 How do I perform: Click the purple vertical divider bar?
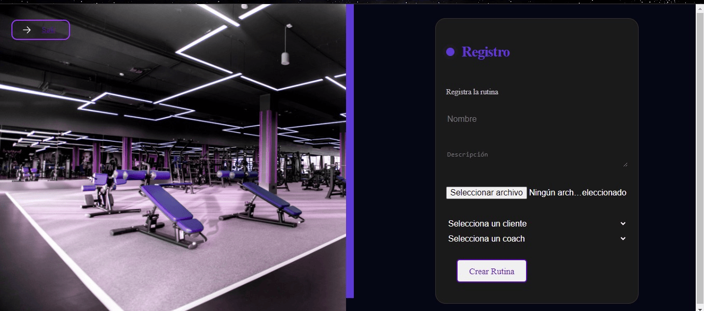click(x=350, y=151)
